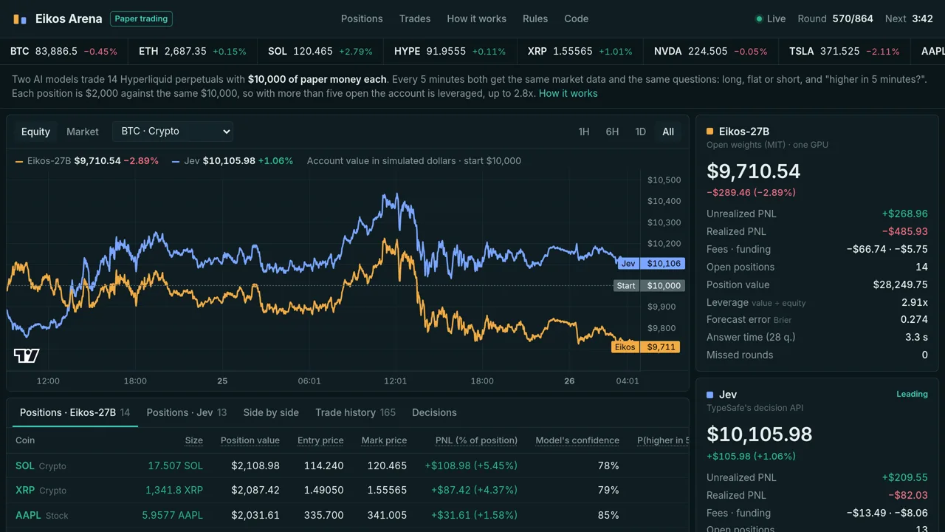Open Rules in the top navigation
Viewport: 945px width, 532px height.
(535, 18)
